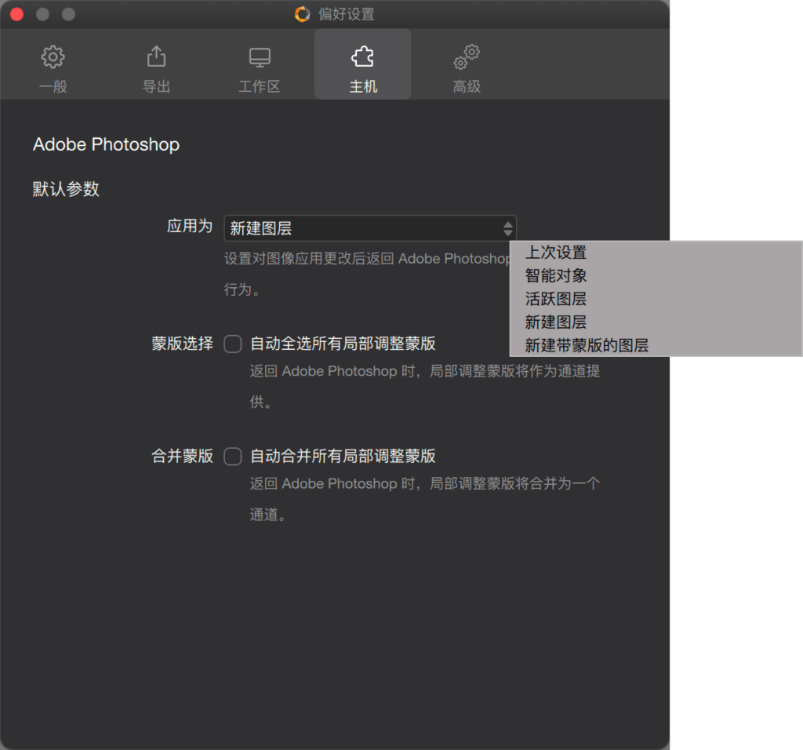This screenshot has height=750, width=803.
Task: Click the Adobe Photoshop section heading
Action: tap(106, 144)
